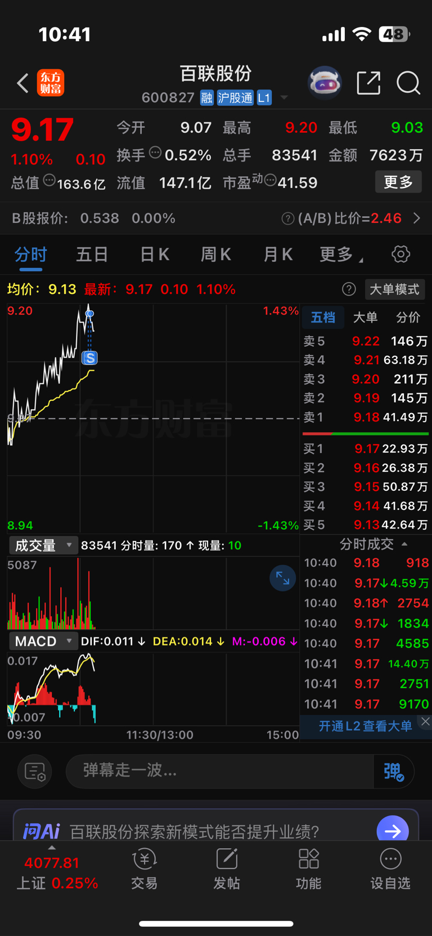Expand stock title dropdown triangle

coord(284,98)
